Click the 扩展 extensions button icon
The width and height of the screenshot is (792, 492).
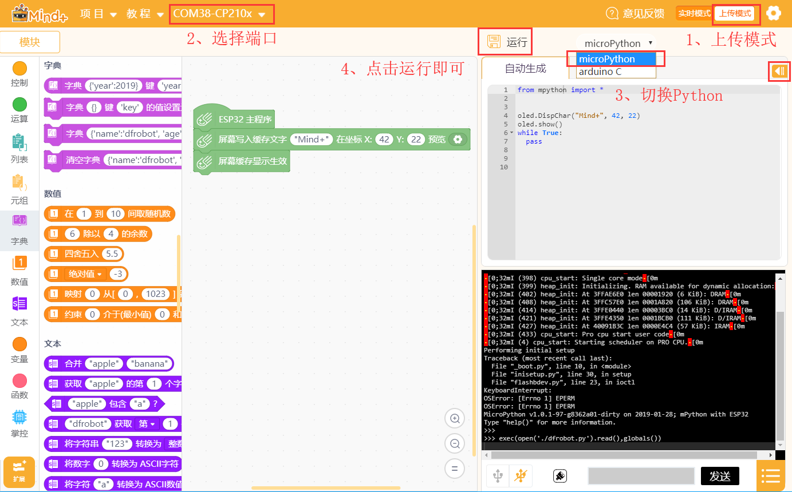pos(19,471)
